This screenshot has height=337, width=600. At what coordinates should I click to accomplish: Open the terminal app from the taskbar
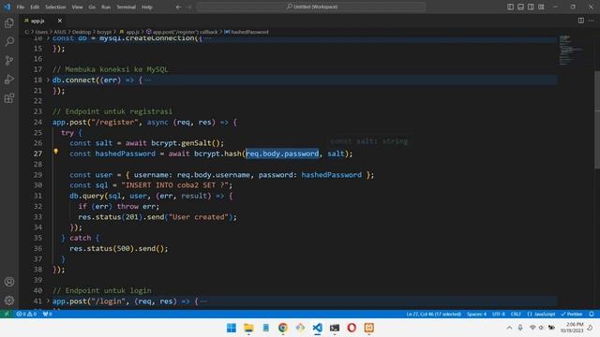[335, 328]
